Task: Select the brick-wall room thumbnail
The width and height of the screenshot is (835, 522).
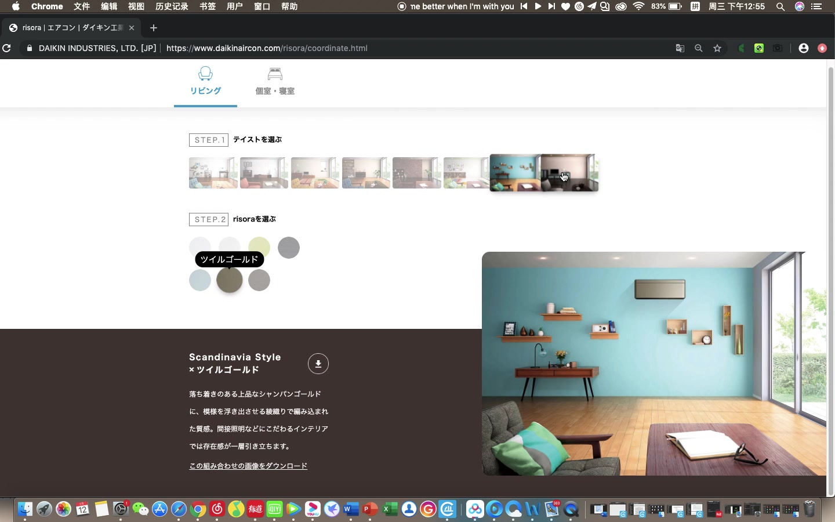Action: click(417, 173)
